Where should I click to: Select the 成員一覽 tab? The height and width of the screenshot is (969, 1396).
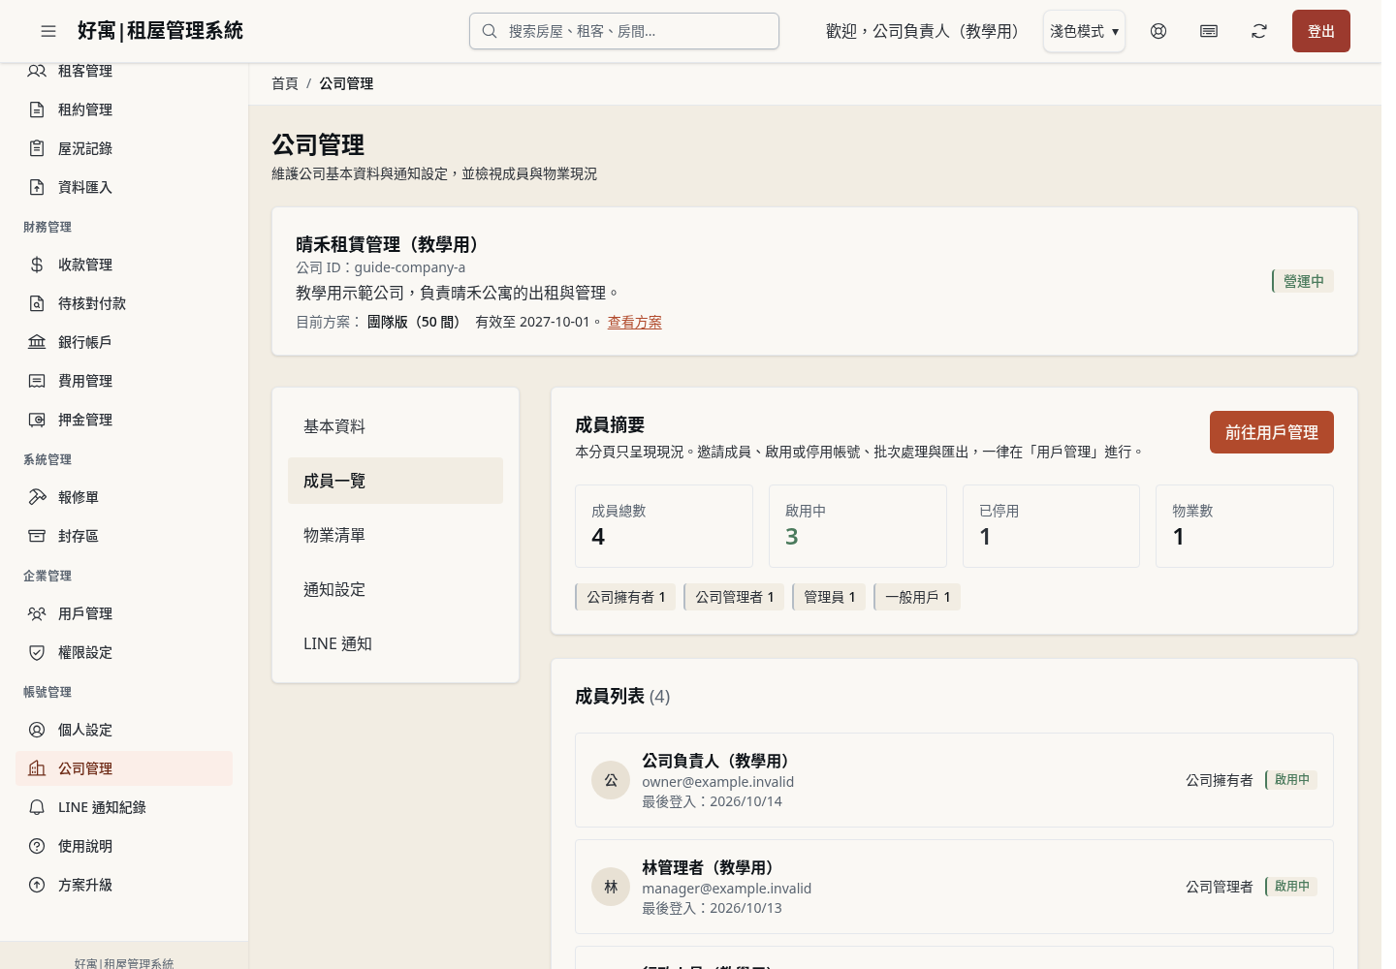[x=396, y=481]
